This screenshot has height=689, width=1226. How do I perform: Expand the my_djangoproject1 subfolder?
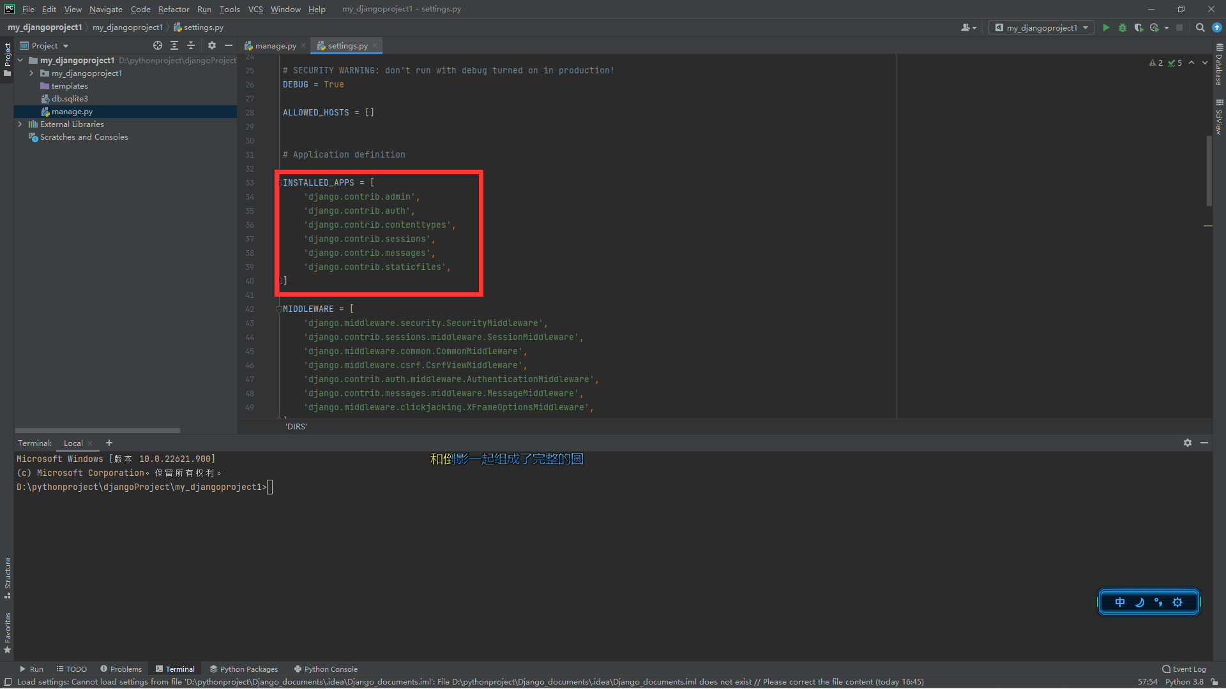click(31, 73)
